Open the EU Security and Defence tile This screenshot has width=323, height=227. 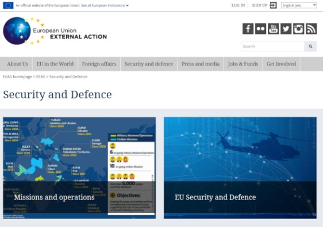(x=240, y=168)
